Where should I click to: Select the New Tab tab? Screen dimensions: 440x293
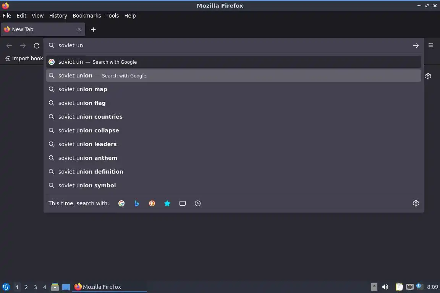43,29
